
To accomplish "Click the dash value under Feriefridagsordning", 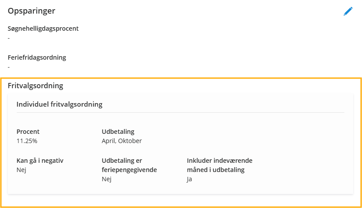I will (x=9, y=67).
